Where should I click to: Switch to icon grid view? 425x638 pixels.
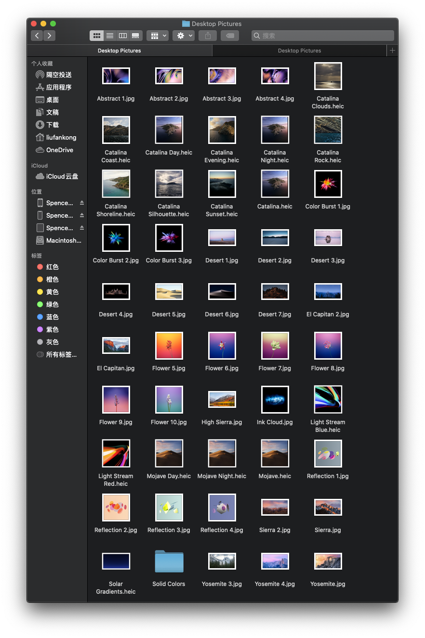(x=96, y=36)
